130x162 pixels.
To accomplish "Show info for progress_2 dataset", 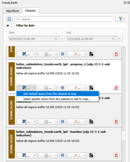I will pos(62,88).
